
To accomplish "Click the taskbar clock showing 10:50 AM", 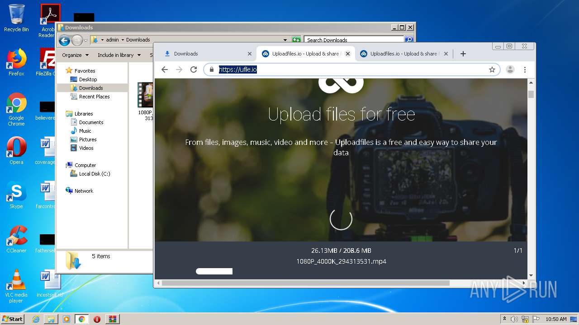I will tap(556, 319).
